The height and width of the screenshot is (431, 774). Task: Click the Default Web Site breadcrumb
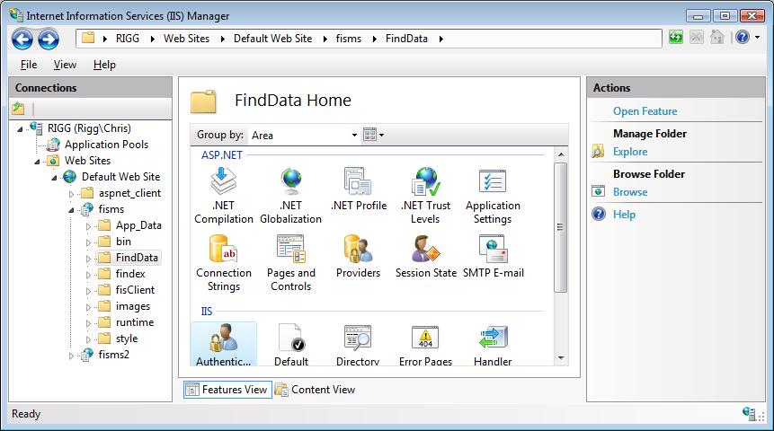coord(272,39)
